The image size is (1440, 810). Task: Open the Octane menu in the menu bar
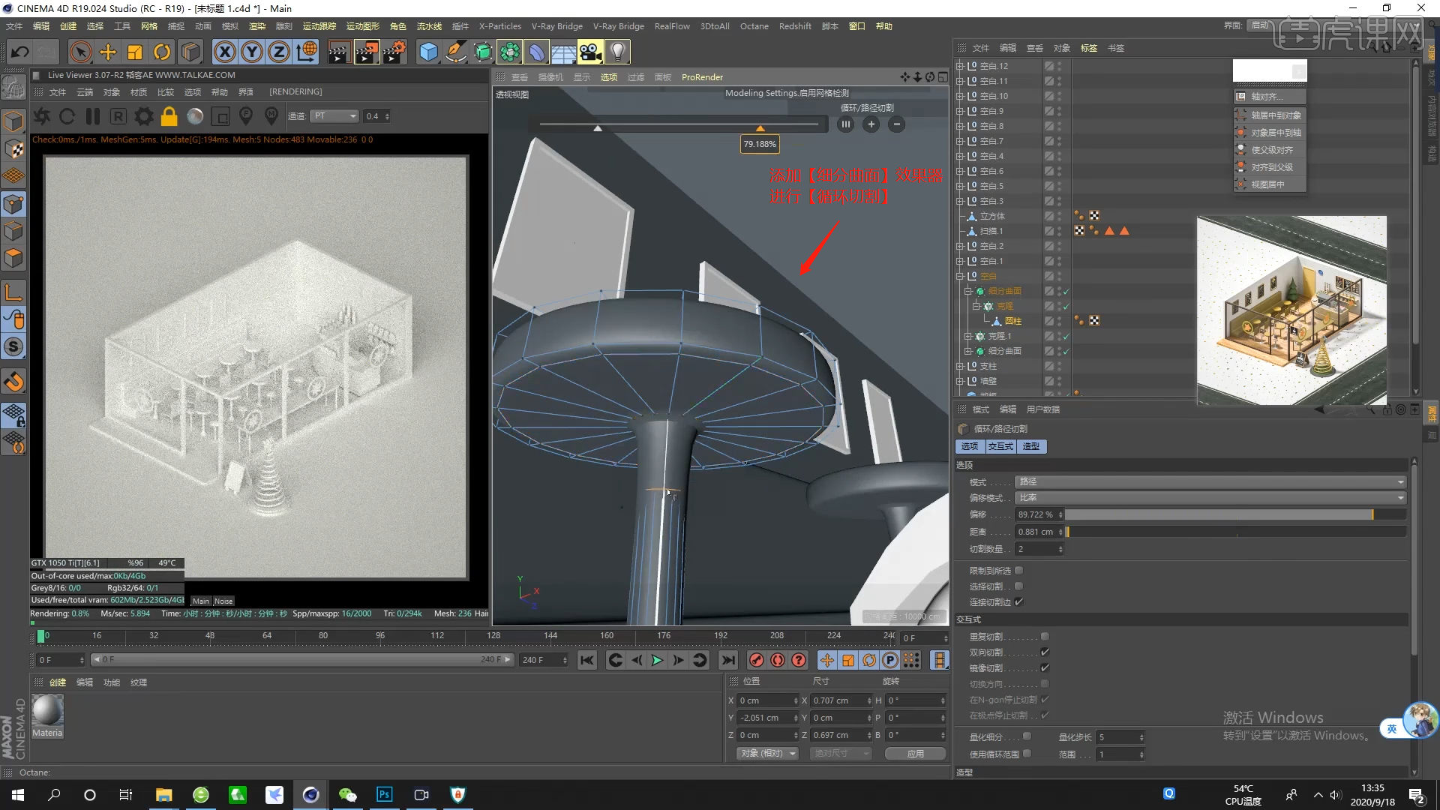tap(754, 26)
